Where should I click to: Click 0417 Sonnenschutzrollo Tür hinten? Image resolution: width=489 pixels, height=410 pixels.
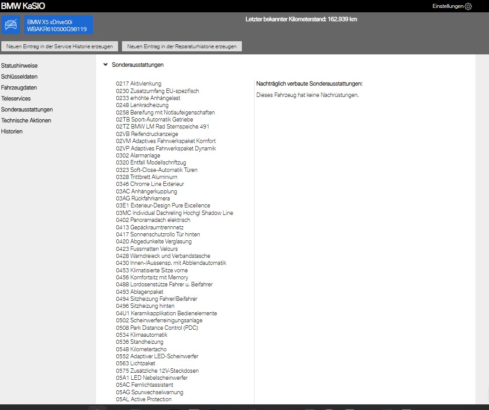(158, 234)
